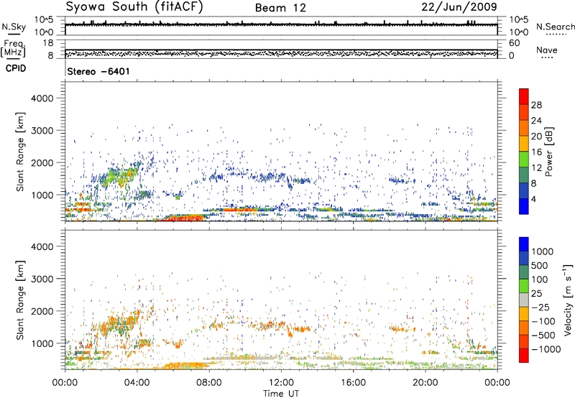Click the title "Syowa South (fitACF)"
This screenshot has width=575, height=398.
(134, 6)
